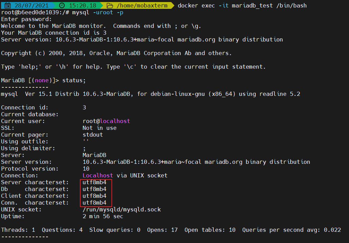The width and height of the screenshot is (349, 243).
Task: Click the docker exec command text
Action: point(242,5)
